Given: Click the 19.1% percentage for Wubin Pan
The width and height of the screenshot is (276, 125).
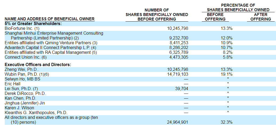Looking at the screenshot, I should tap(227, 74).
